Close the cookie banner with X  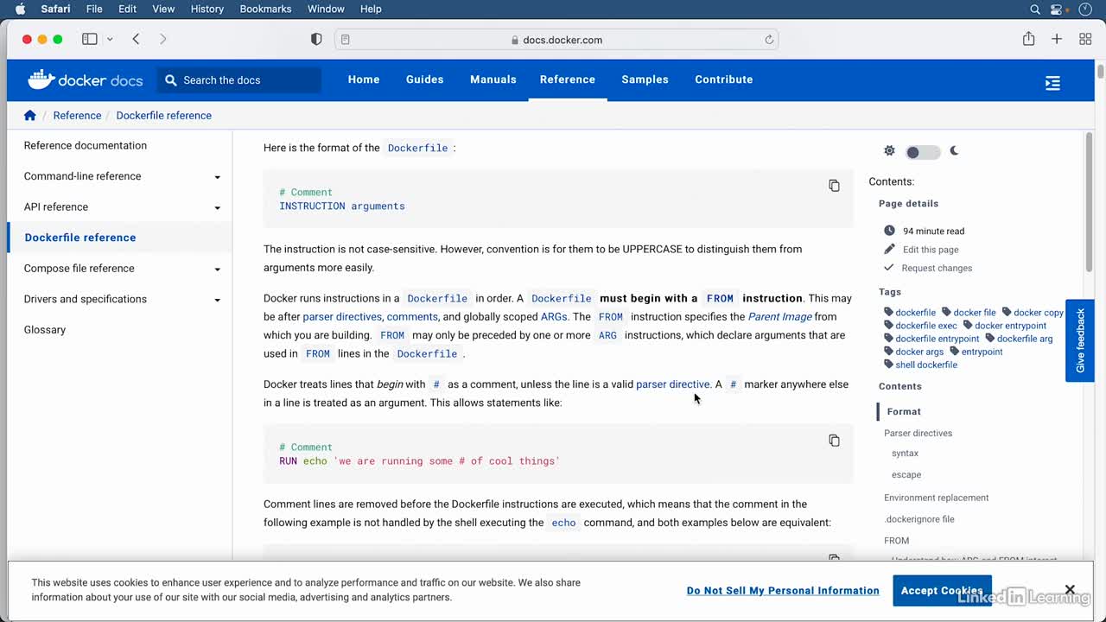[1070, 590]
